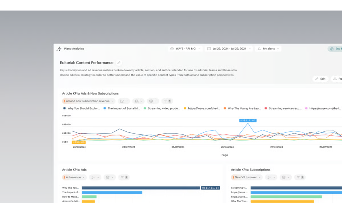This screenshot has height=214, width=342.
Task: Click the Streaming vi... bar in the Subscriptions chart
Action: tap(296, 188)
